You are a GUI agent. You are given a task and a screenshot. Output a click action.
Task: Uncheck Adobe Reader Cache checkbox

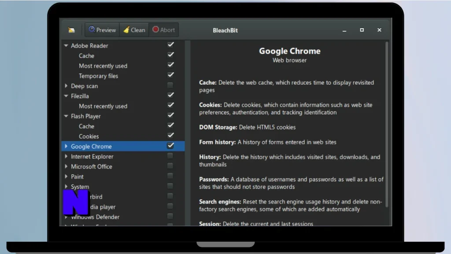tap(170, 55)
